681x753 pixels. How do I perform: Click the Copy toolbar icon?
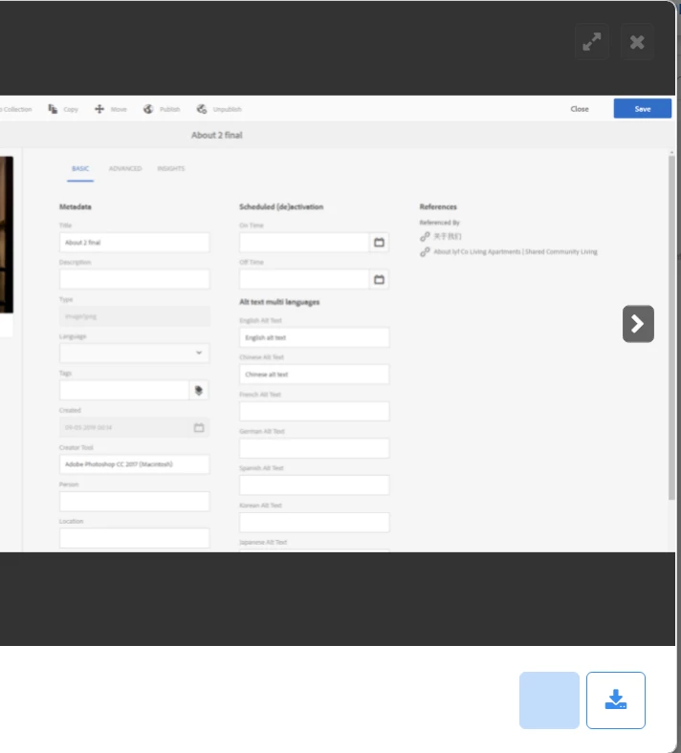(53, 109)
